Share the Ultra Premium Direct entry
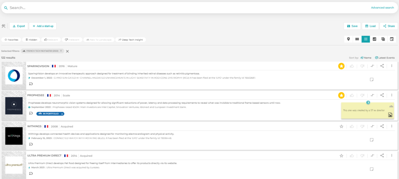The width and height of the screenshot is (399, 179). (x=382, y=155)
